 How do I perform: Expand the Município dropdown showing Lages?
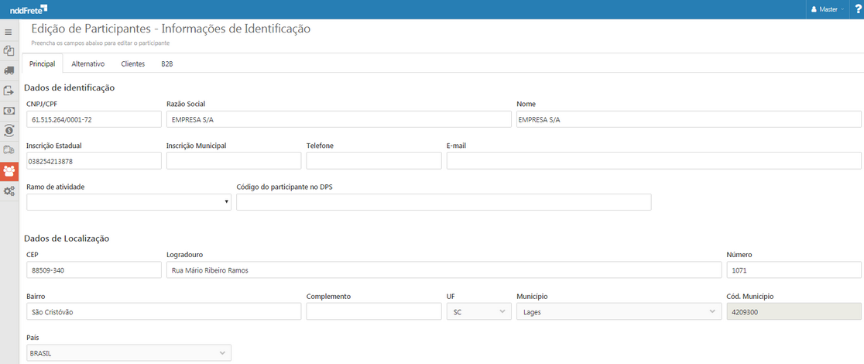[618, 312]
